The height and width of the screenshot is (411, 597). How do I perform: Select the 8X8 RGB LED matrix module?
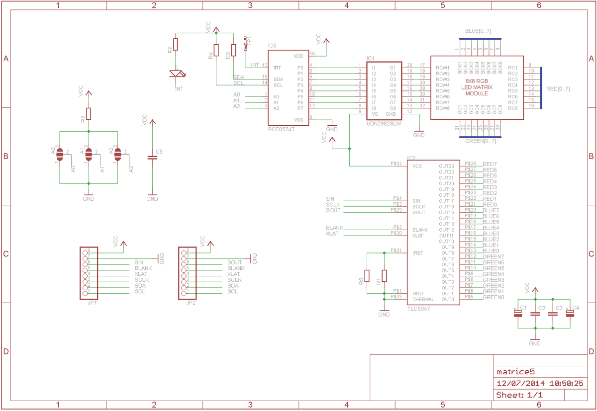coord(477,87)
